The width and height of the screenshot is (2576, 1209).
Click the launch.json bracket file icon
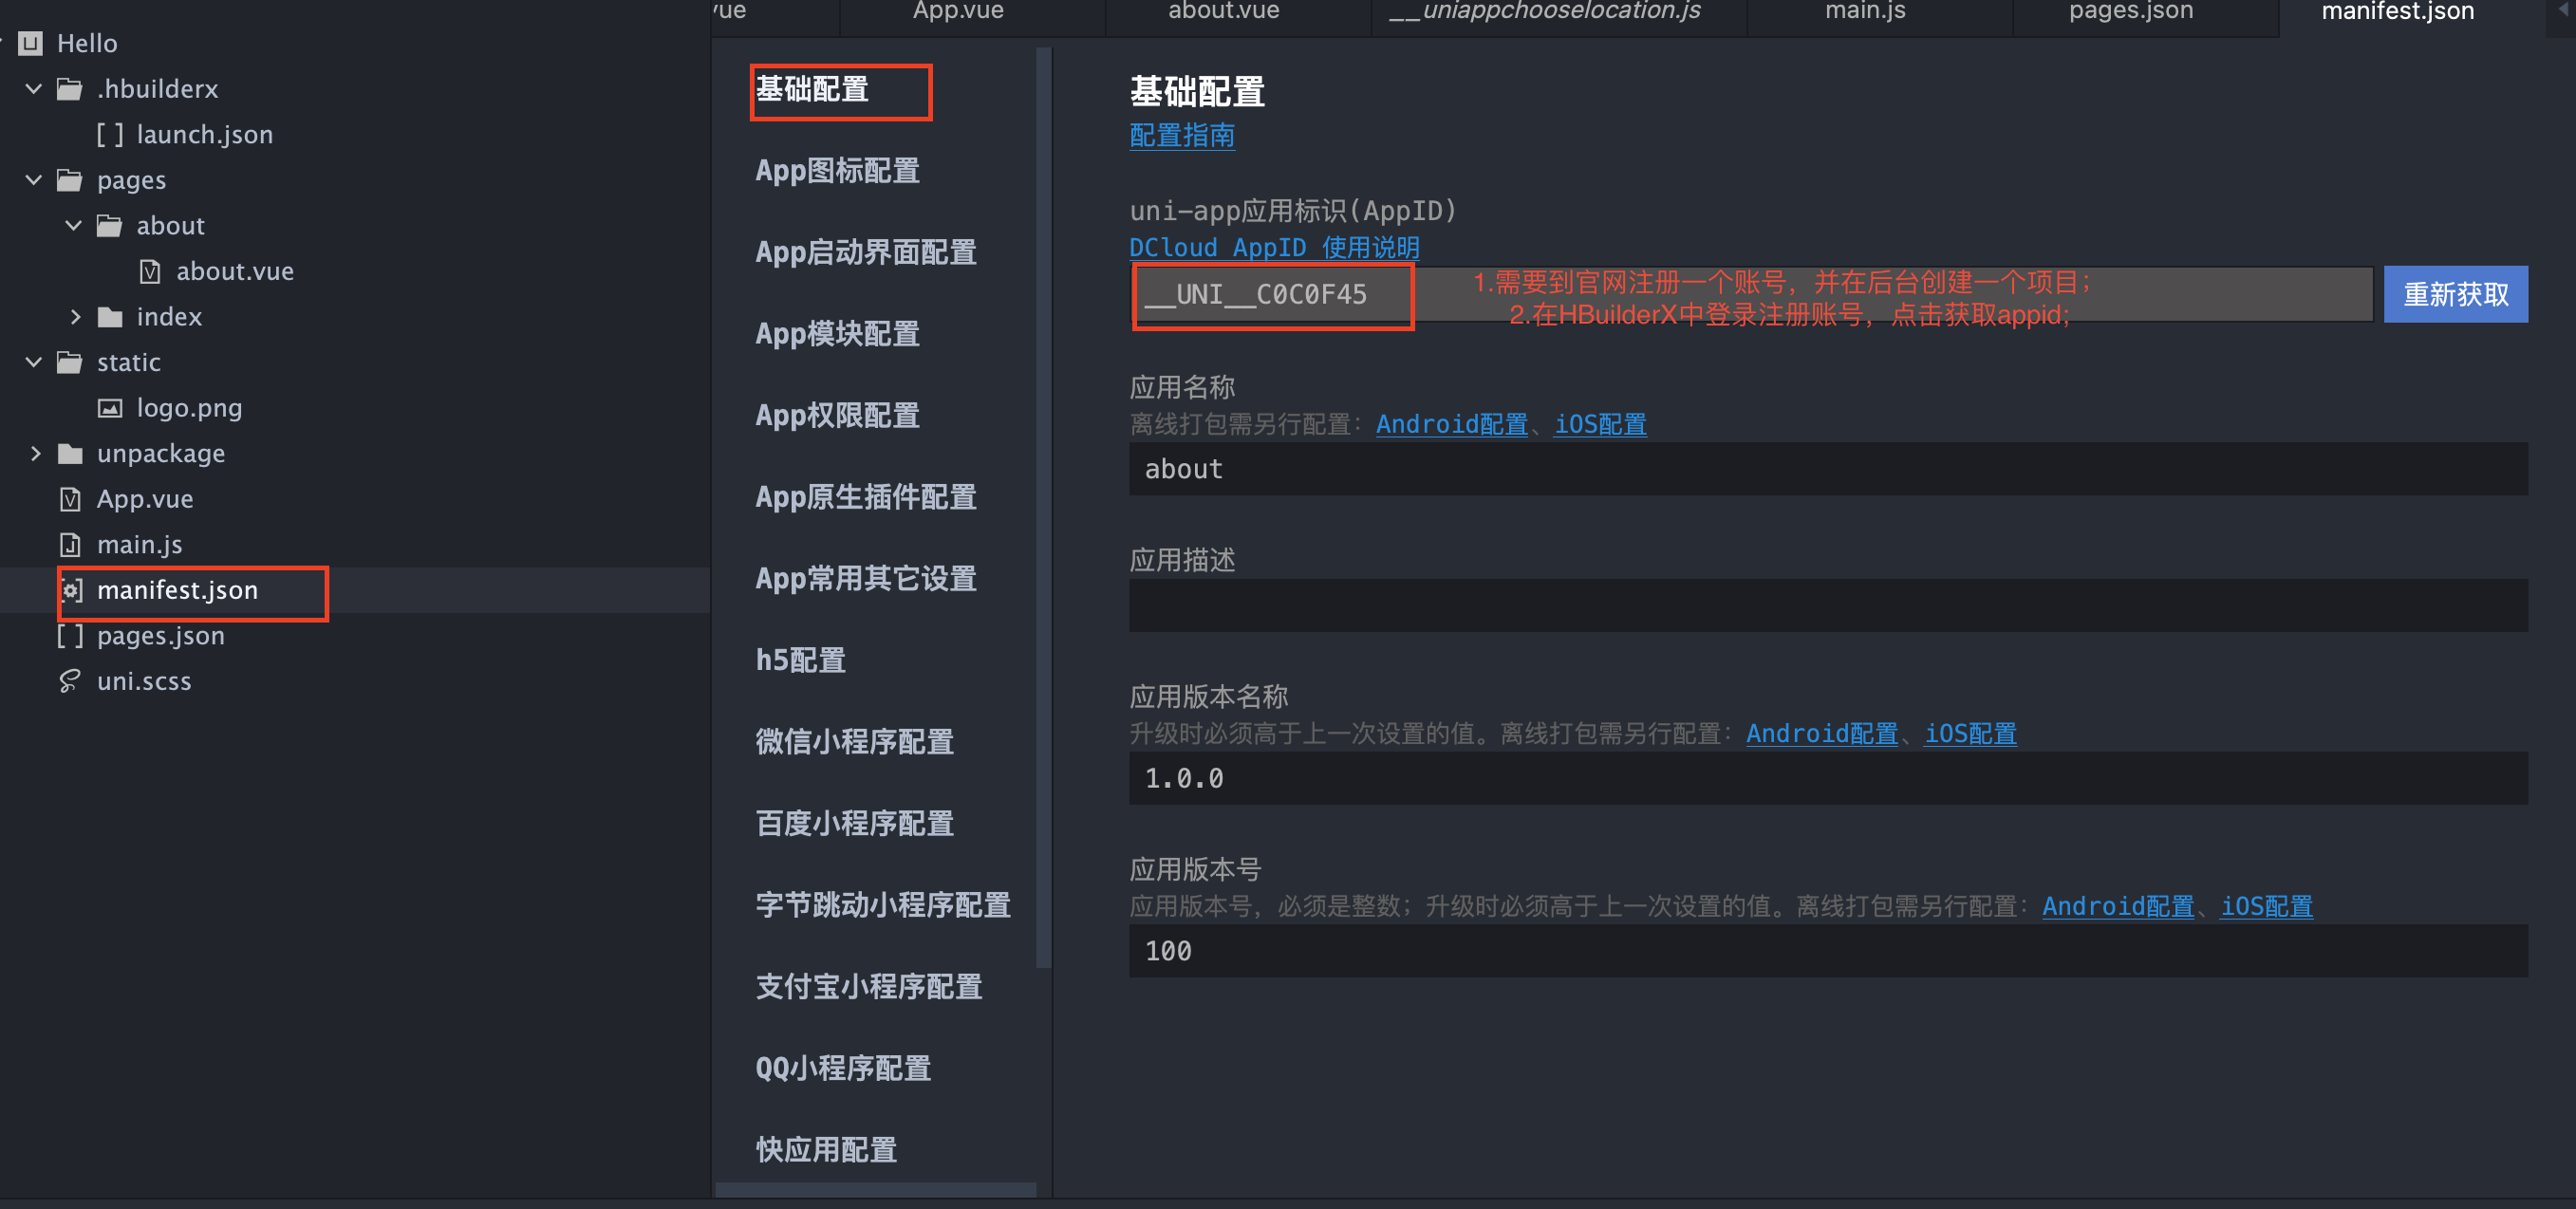coord(110,134)
